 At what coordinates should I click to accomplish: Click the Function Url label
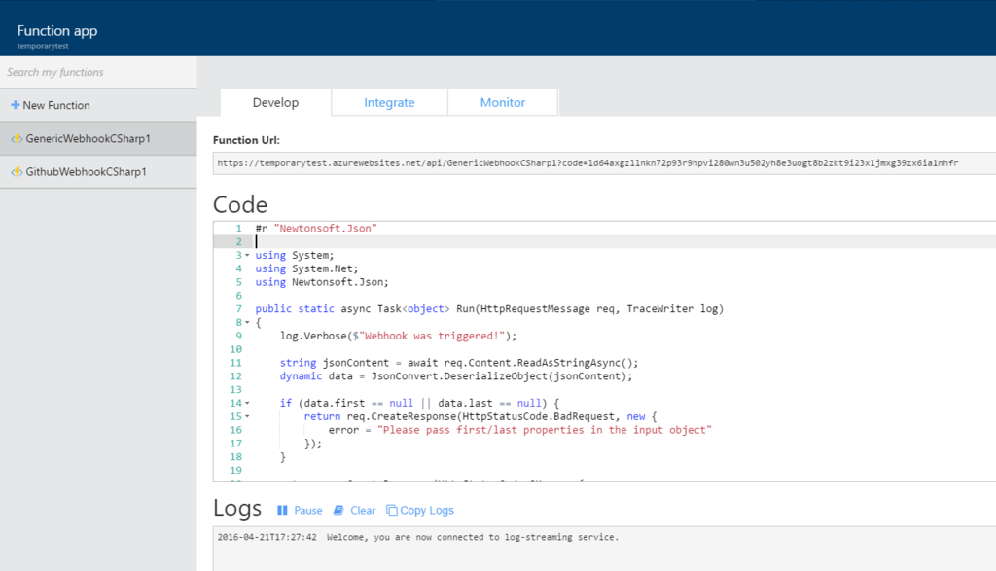(x=246, y=140)
